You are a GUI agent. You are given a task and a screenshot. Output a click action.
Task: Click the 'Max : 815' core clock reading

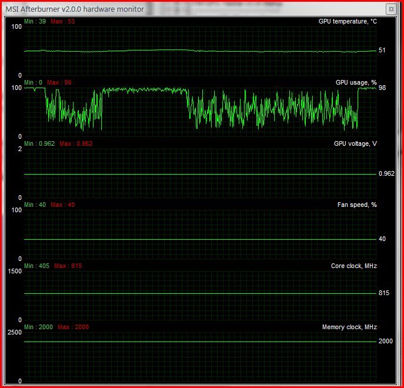pyautogui.click(x=68, y=266)
